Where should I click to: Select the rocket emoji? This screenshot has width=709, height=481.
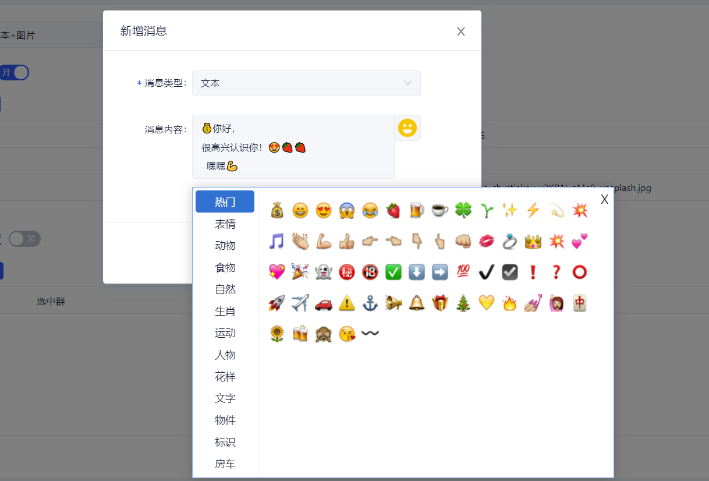[x=276, y=303]
